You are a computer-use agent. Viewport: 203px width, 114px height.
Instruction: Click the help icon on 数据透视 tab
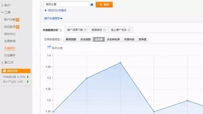click(x=104, y=30)
